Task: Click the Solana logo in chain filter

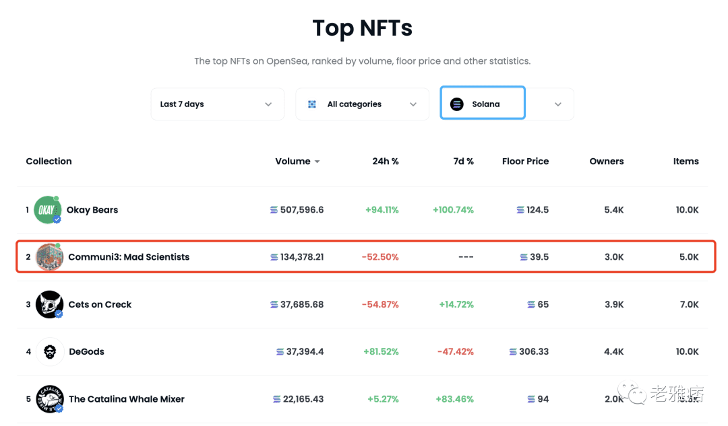Action: point(457,104)
